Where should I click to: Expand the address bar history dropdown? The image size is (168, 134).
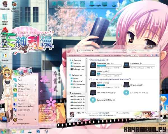click(x=122, y=51)
